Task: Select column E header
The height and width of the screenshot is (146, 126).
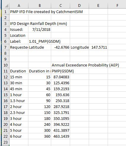Action: [98, 6]
